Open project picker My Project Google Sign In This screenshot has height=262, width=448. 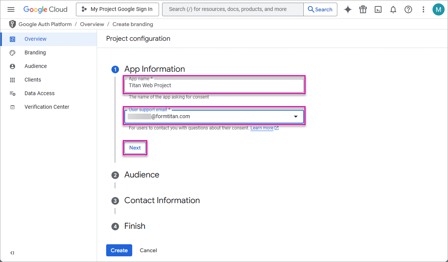pos(117,9)
